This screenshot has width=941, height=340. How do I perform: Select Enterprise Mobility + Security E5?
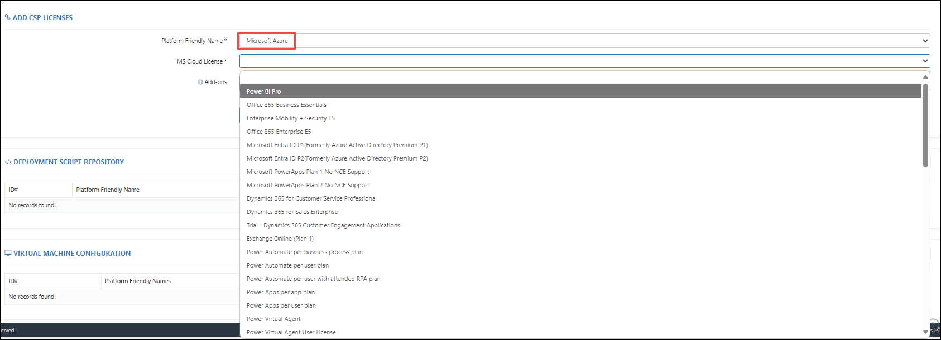(580, 118)
